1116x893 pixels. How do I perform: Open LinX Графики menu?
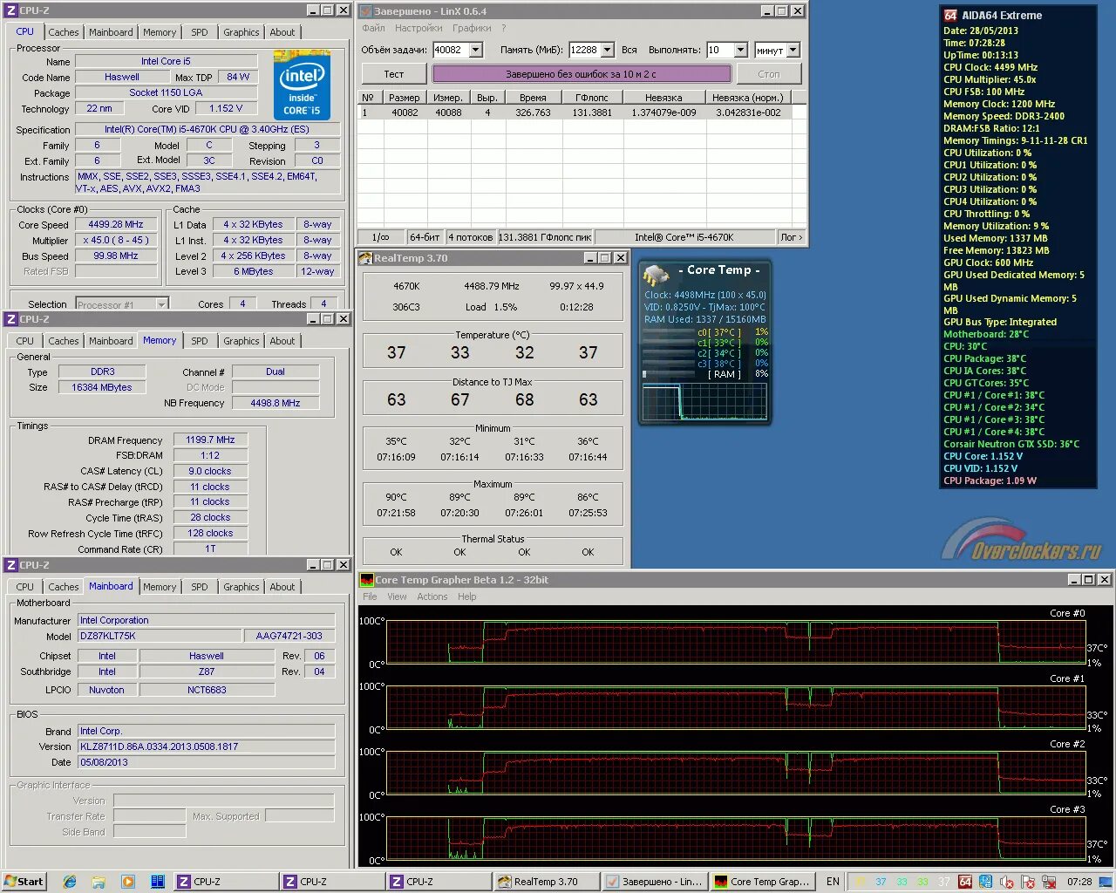click(472, 28)
